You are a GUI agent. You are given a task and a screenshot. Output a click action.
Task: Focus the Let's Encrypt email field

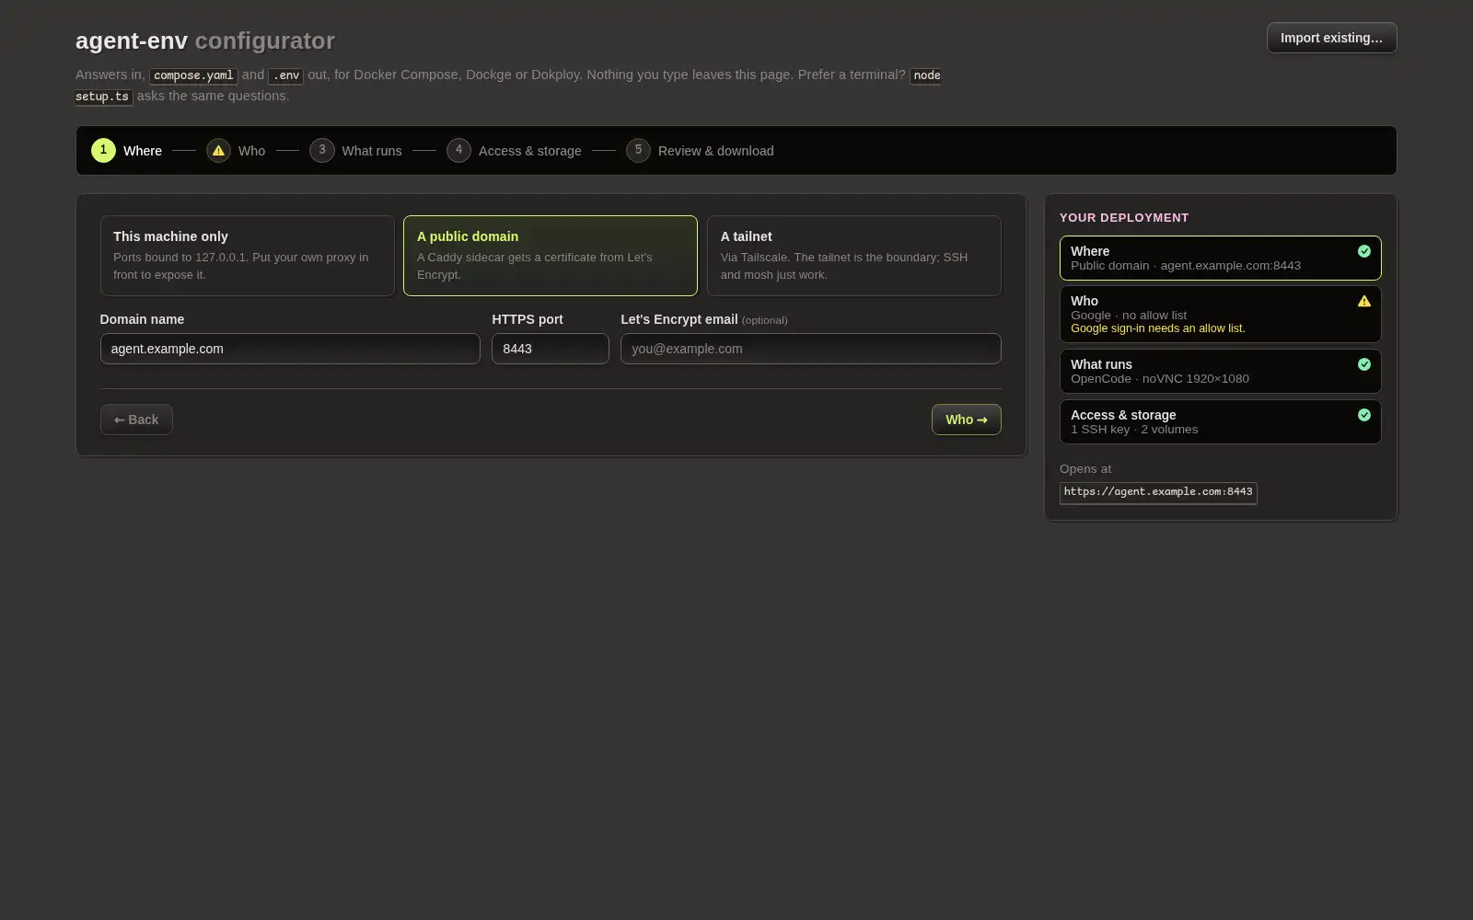click(x=810, y=349)
